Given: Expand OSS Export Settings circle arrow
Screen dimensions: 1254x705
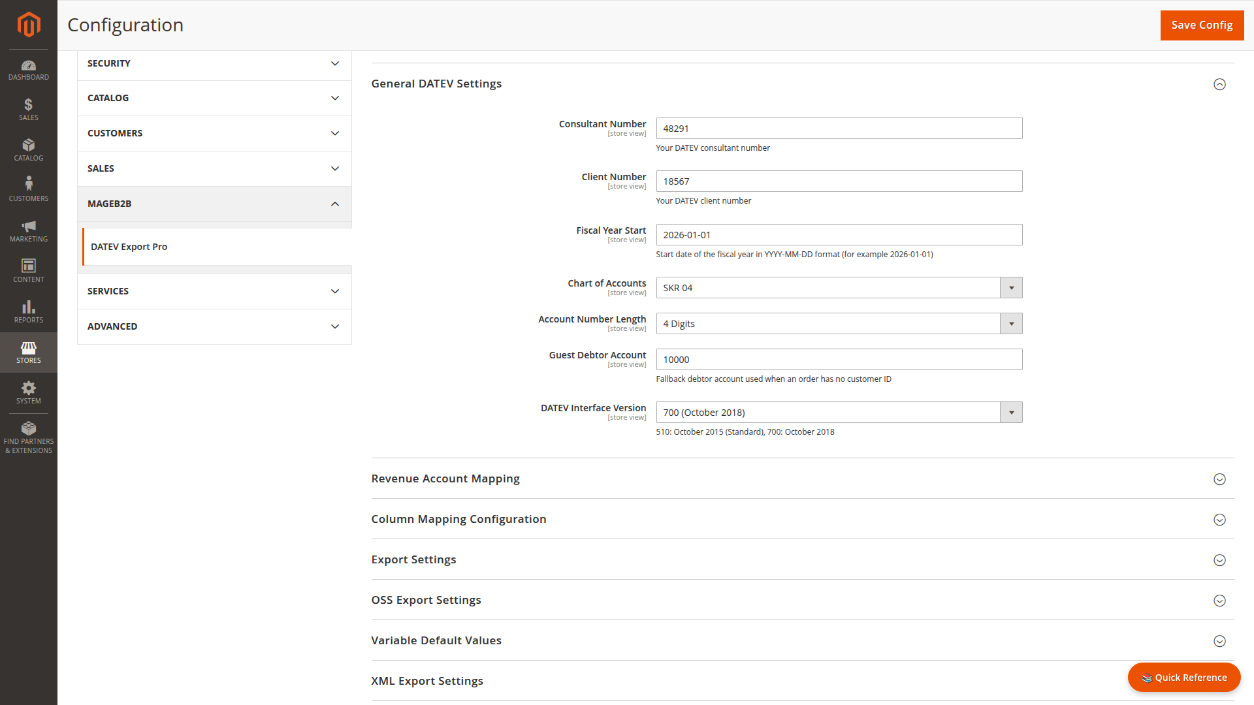Looking at the screenshot, I should click(x=1219, y=601).
